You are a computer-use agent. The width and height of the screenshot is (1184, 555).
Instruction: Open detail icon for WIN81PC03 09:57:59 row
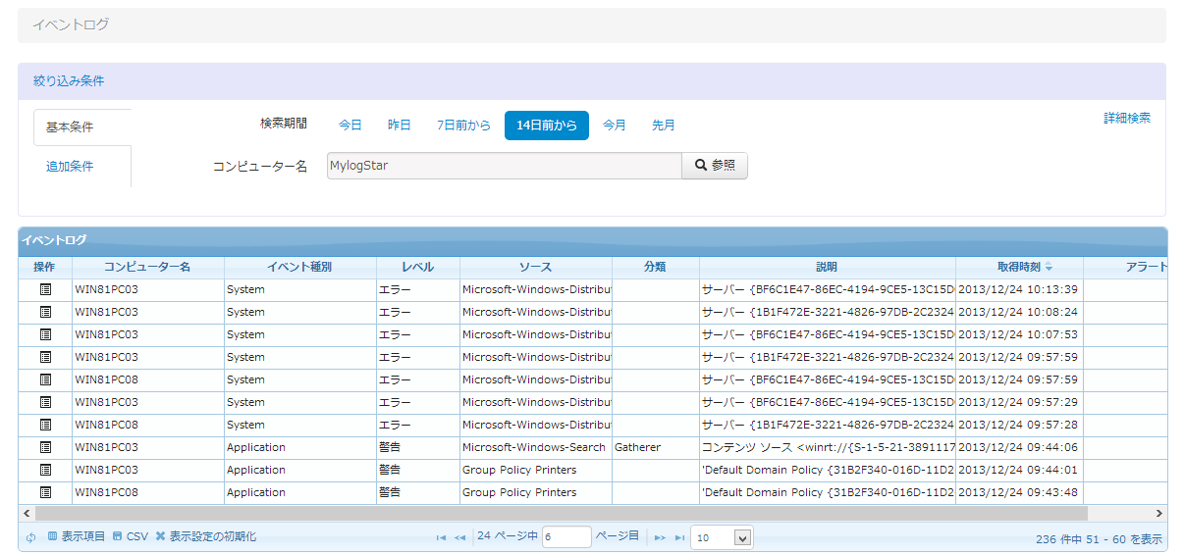point(44,357)
